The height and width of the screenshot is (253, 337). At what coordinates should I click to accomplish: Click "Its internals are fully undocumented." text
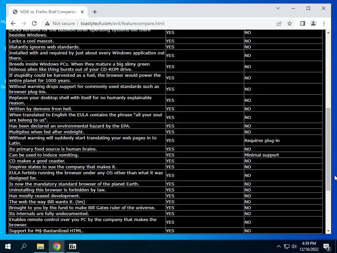[x=49, y=213]
